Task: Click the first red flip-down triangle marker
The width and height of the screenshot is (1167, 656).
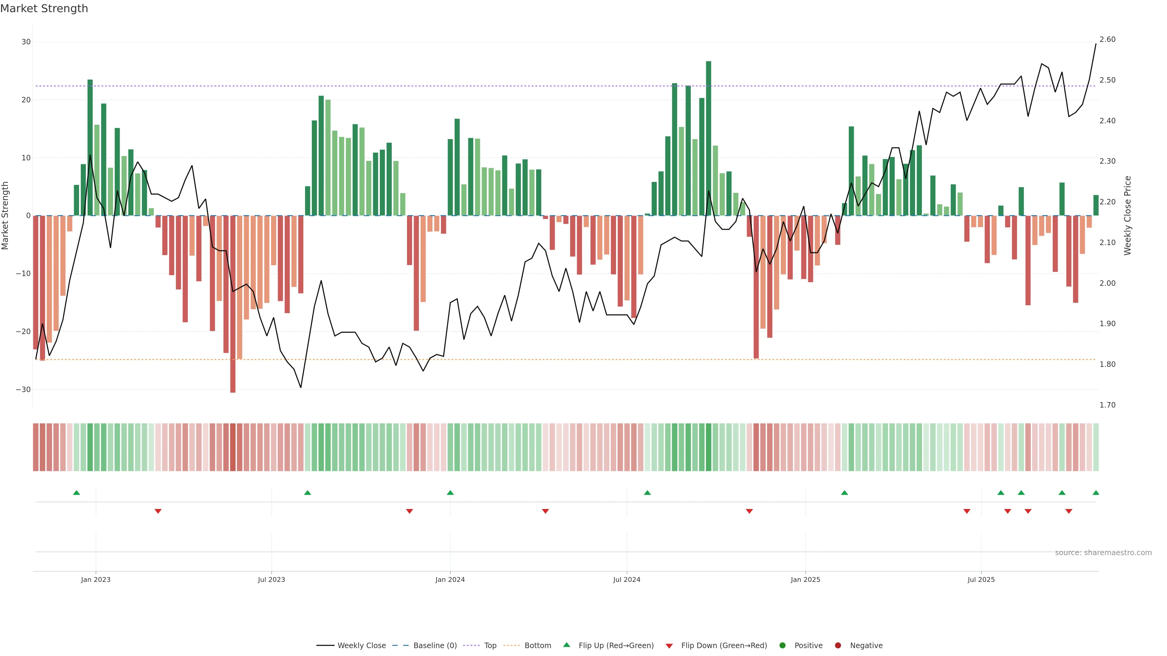Action: point(158,511)
